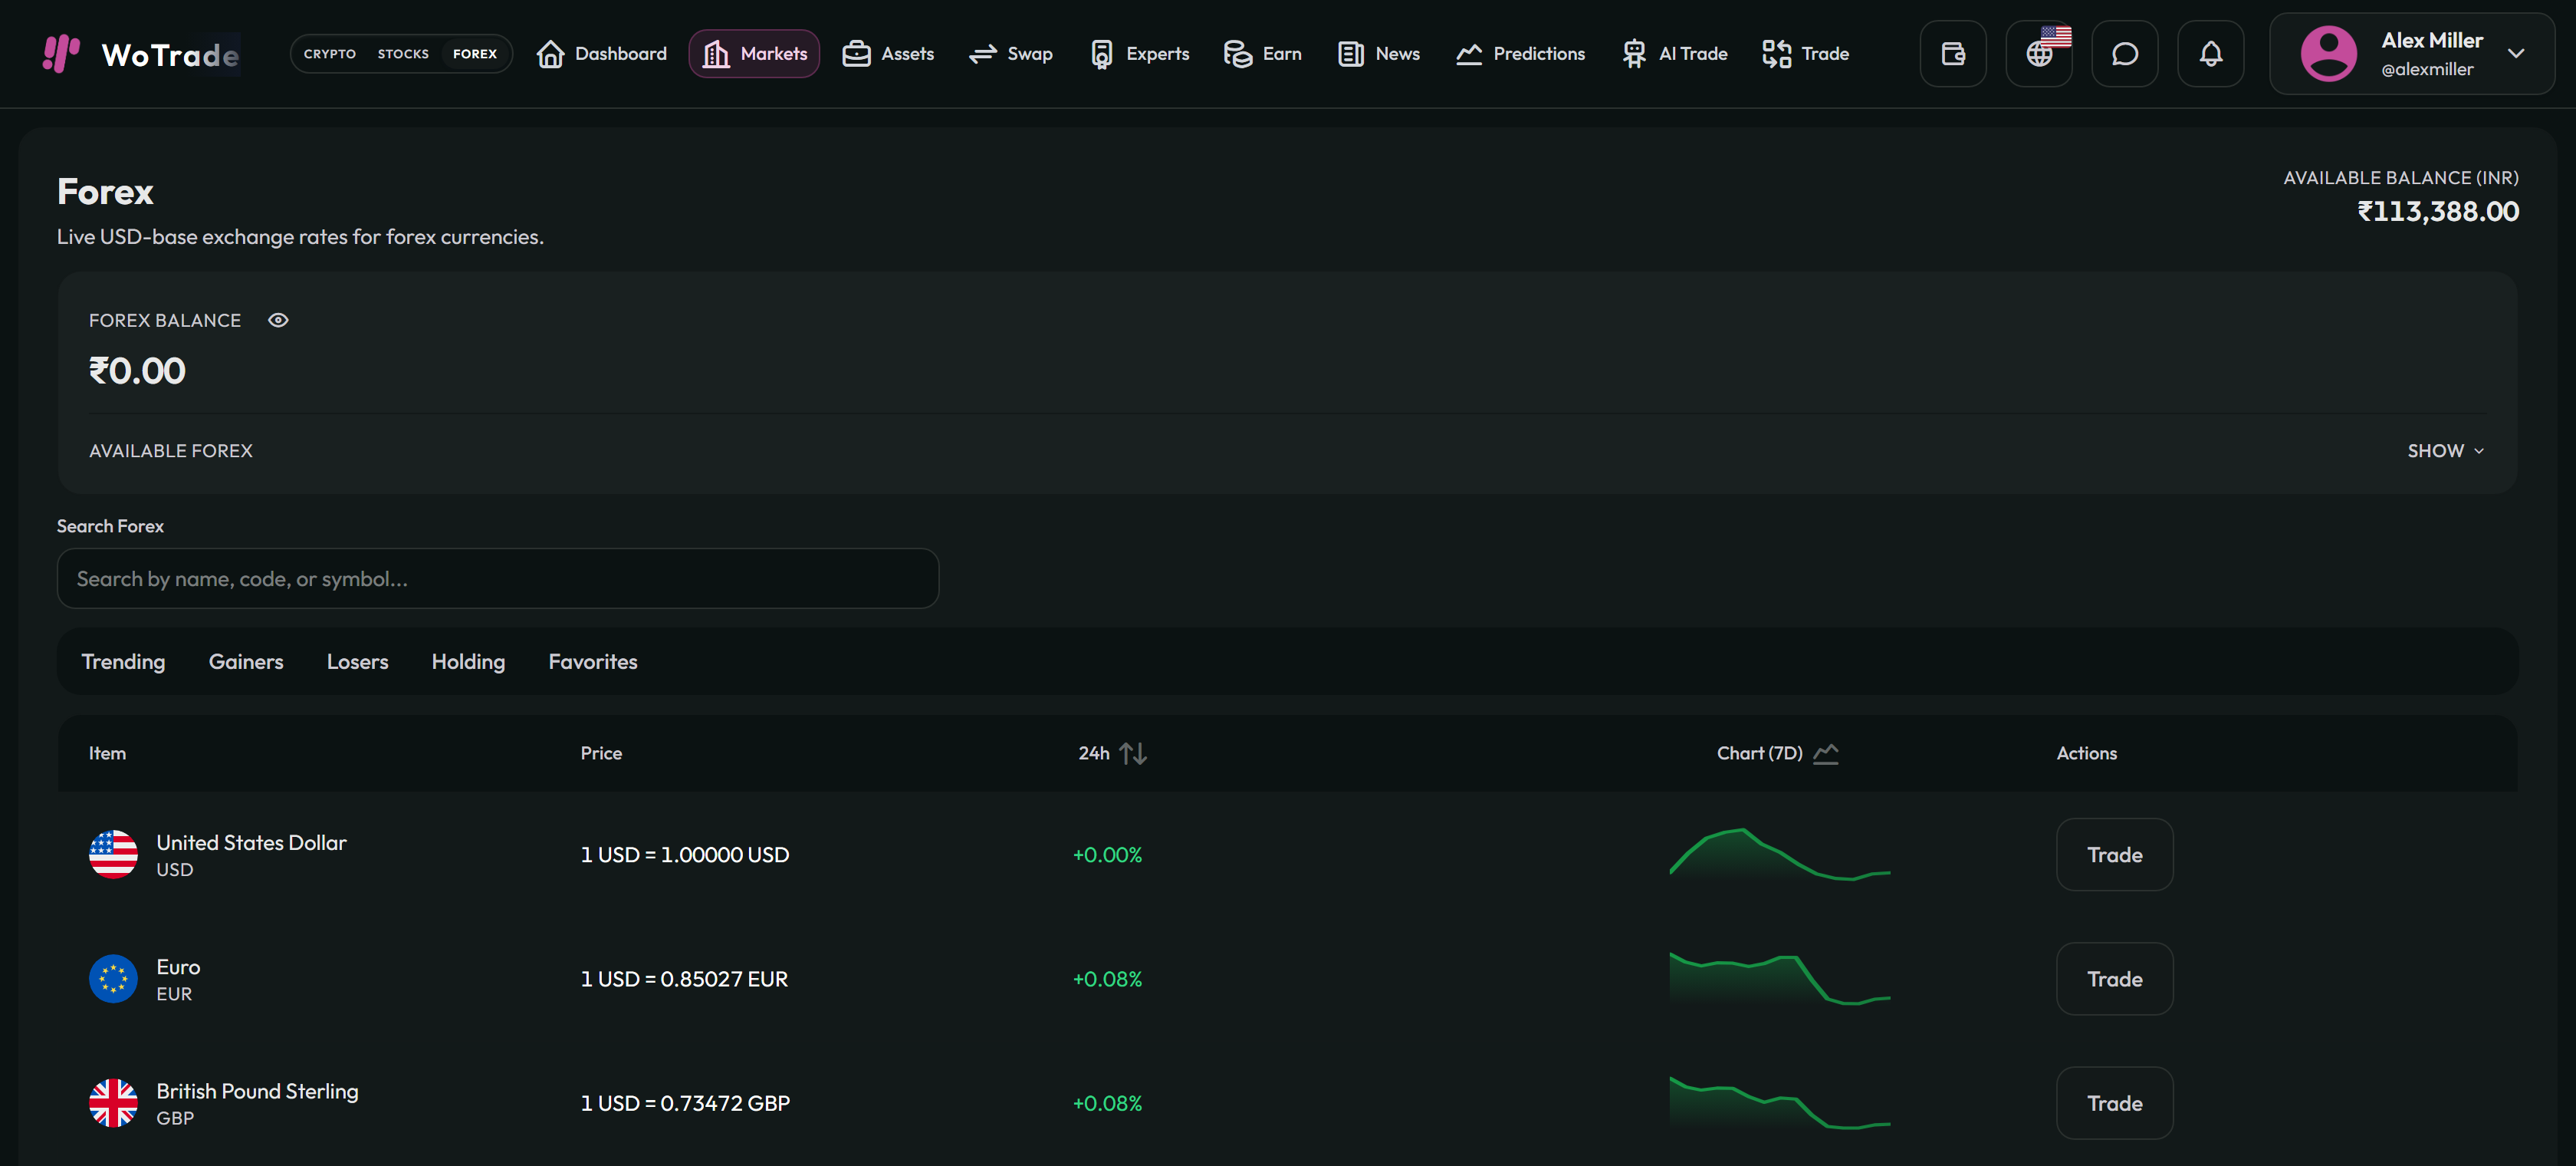Screen dimensions: 2576x1166
Task: Click the Item column header
Action: (107, 753)
